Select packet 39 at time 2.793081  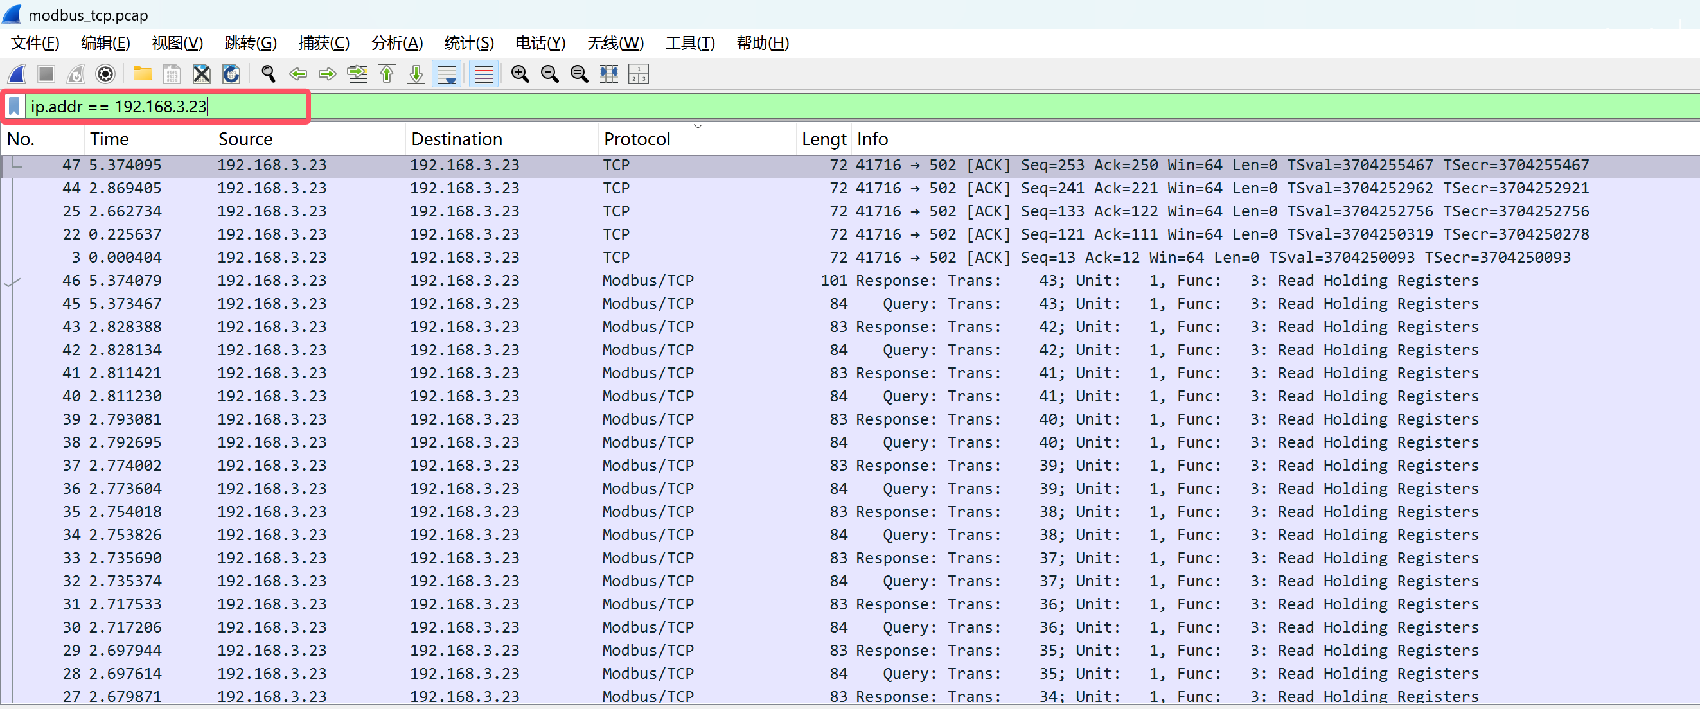point(850,419)
